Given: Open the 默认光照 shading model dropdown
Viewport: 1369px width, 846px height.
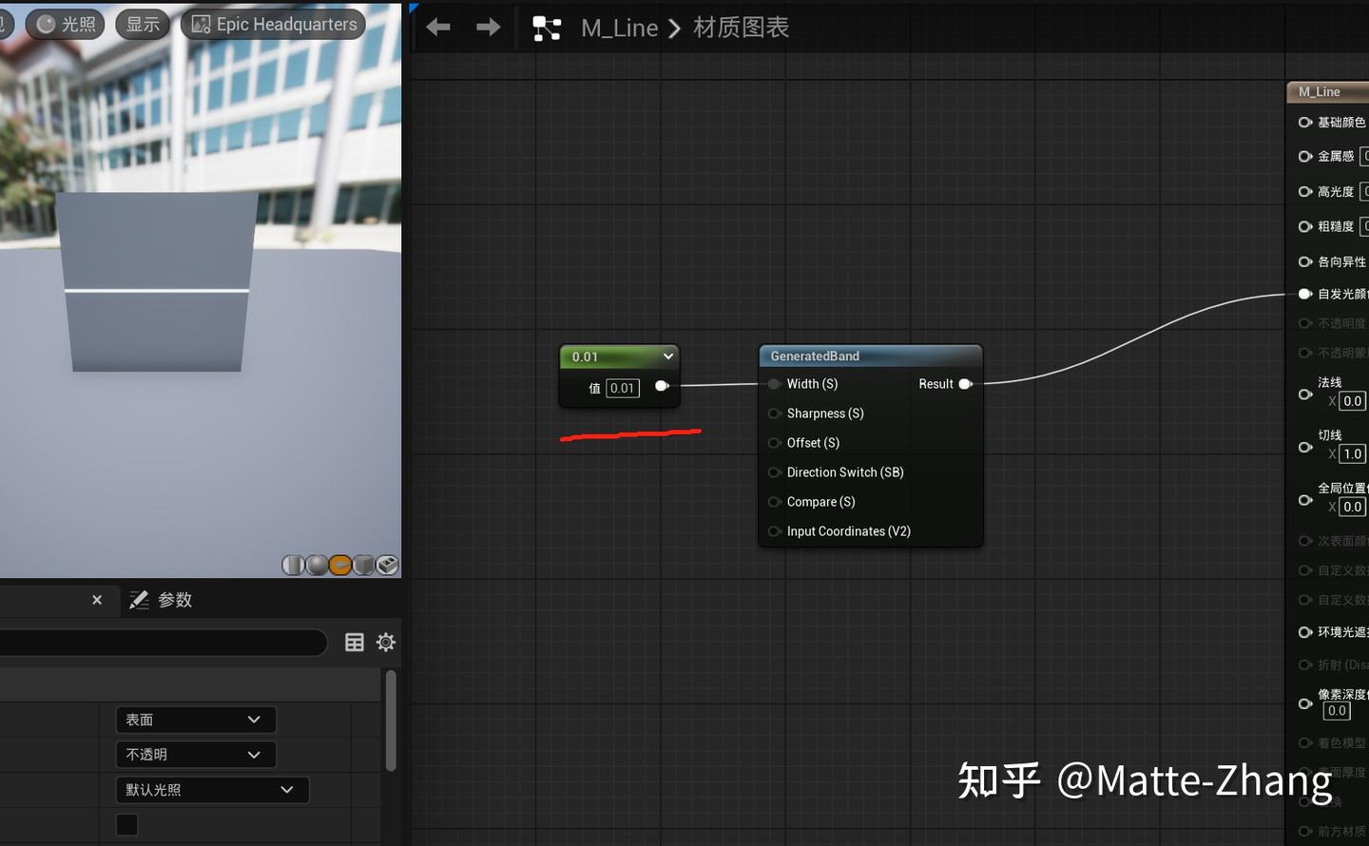Looking at the screenshot, I should coord(211,789).
